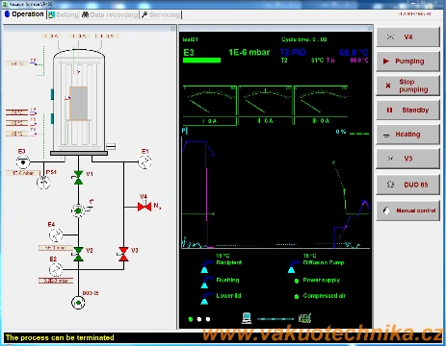Screen dimensions: 446x346
Task: Open the Servicing tab
Action: tap(161, 14)
